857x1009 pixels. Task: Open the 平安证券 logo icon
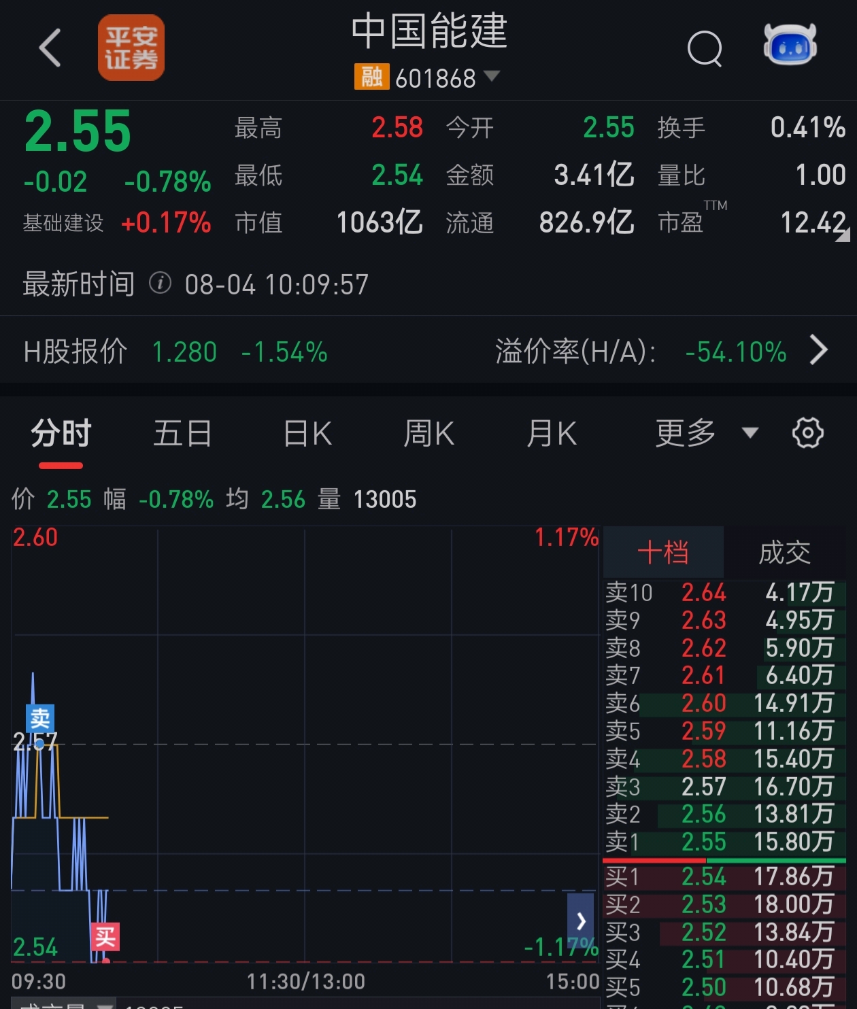(x=131, y=48)
